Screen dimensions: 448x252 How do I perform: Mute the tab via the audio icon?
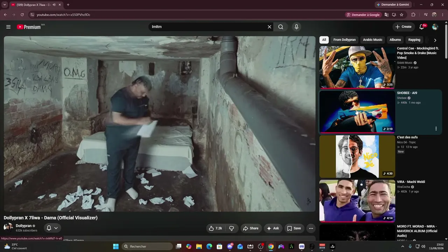click(54, 5)
